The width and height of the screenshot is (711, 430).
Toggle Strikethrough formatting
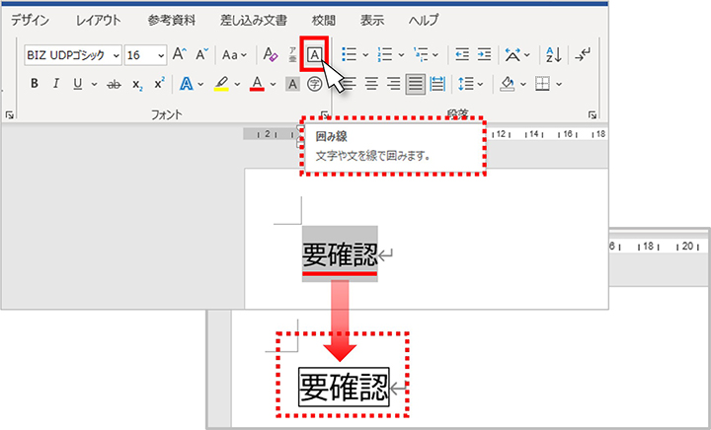tap(113, 85)
